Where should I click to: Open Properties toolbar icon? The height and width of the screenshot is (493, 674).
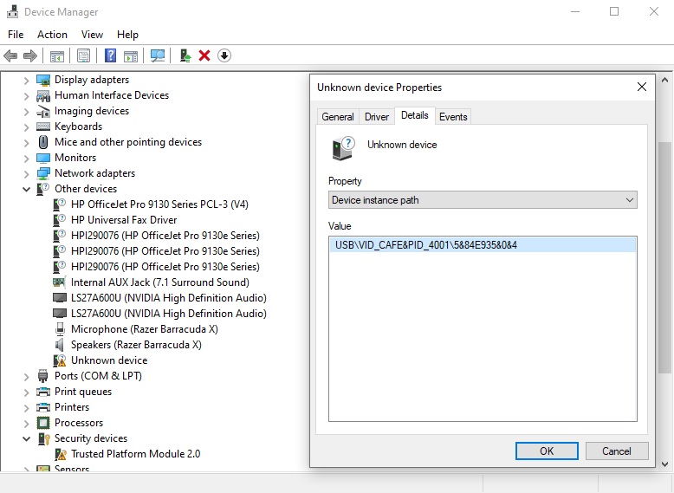83,55
